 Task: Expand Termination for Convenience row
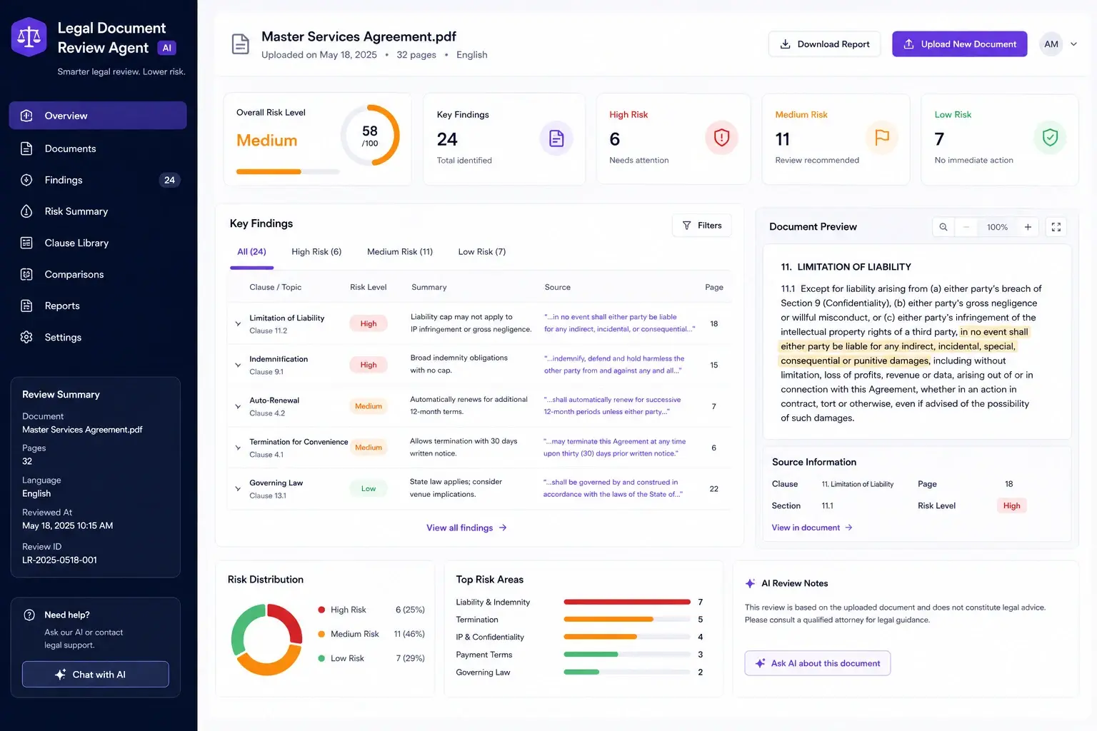point(238,448)
